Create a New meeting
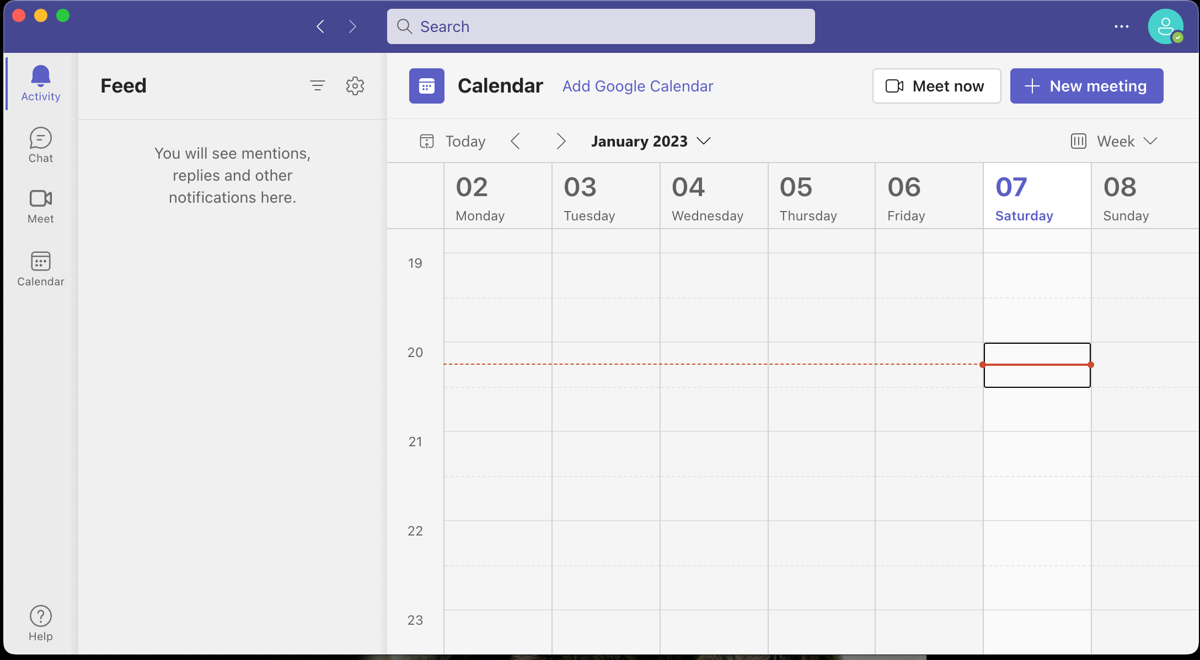Image resolution: width=1200 pixels, height=660 pixels. click(x=1086, y=86)
